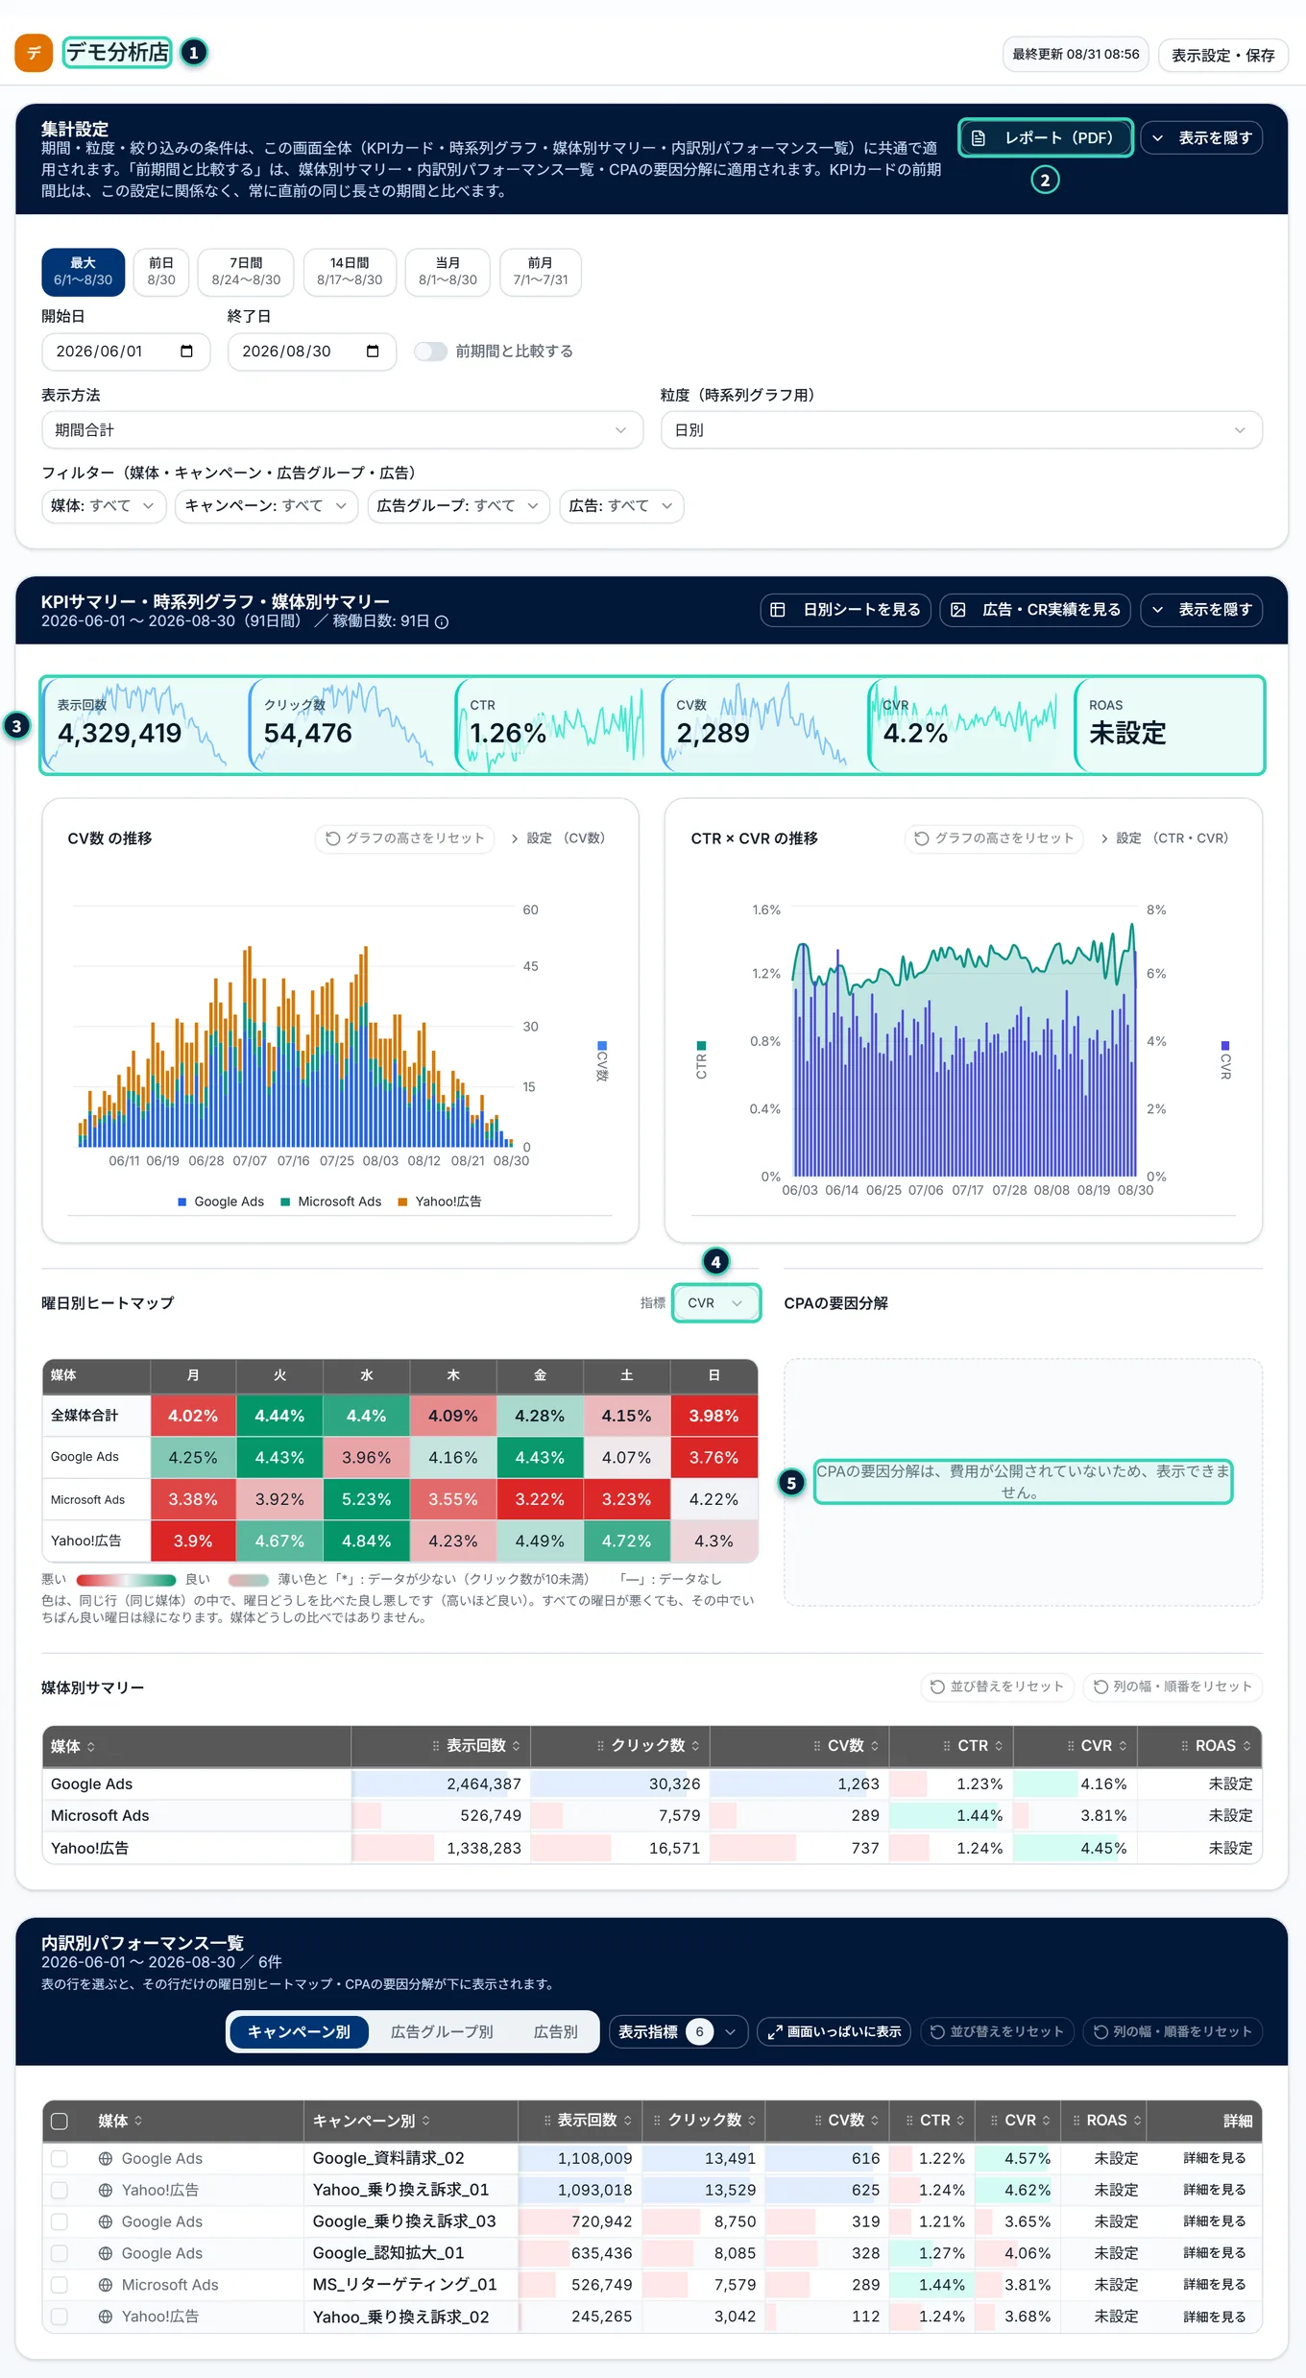The image size is (1306, 2378).
Task: Click the drag handle on ROAS summary column
Action: [1185, 1746]
